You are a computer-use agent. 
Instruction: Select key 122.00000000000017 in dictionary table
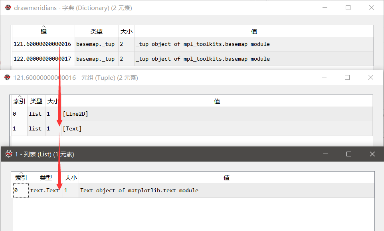click(x=44, y=59)
